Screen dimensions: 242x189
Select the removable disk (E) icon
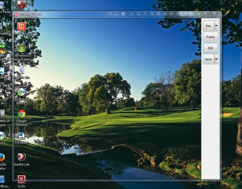click(21, 92)
